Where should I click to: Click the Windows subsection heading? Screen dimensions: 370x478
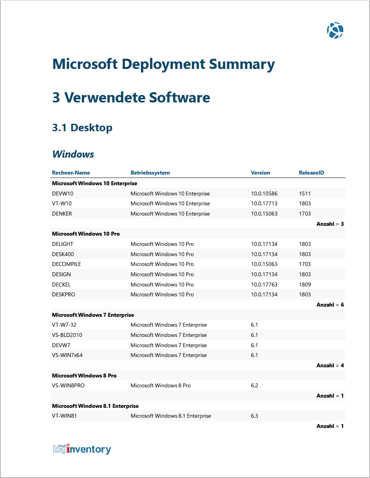coord(73,154)
